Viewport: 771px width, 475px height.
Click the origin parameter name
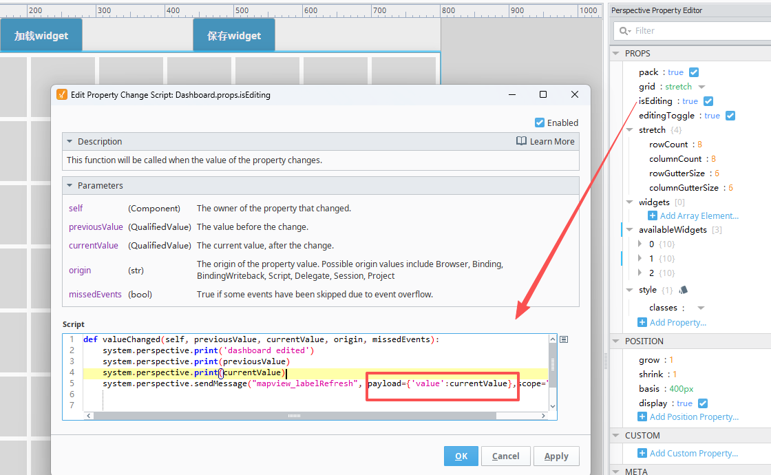click(80, 271)
